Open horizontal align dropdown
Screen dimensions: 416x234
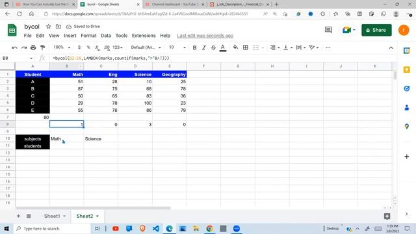pyautogui.click(x=275, y=47)
